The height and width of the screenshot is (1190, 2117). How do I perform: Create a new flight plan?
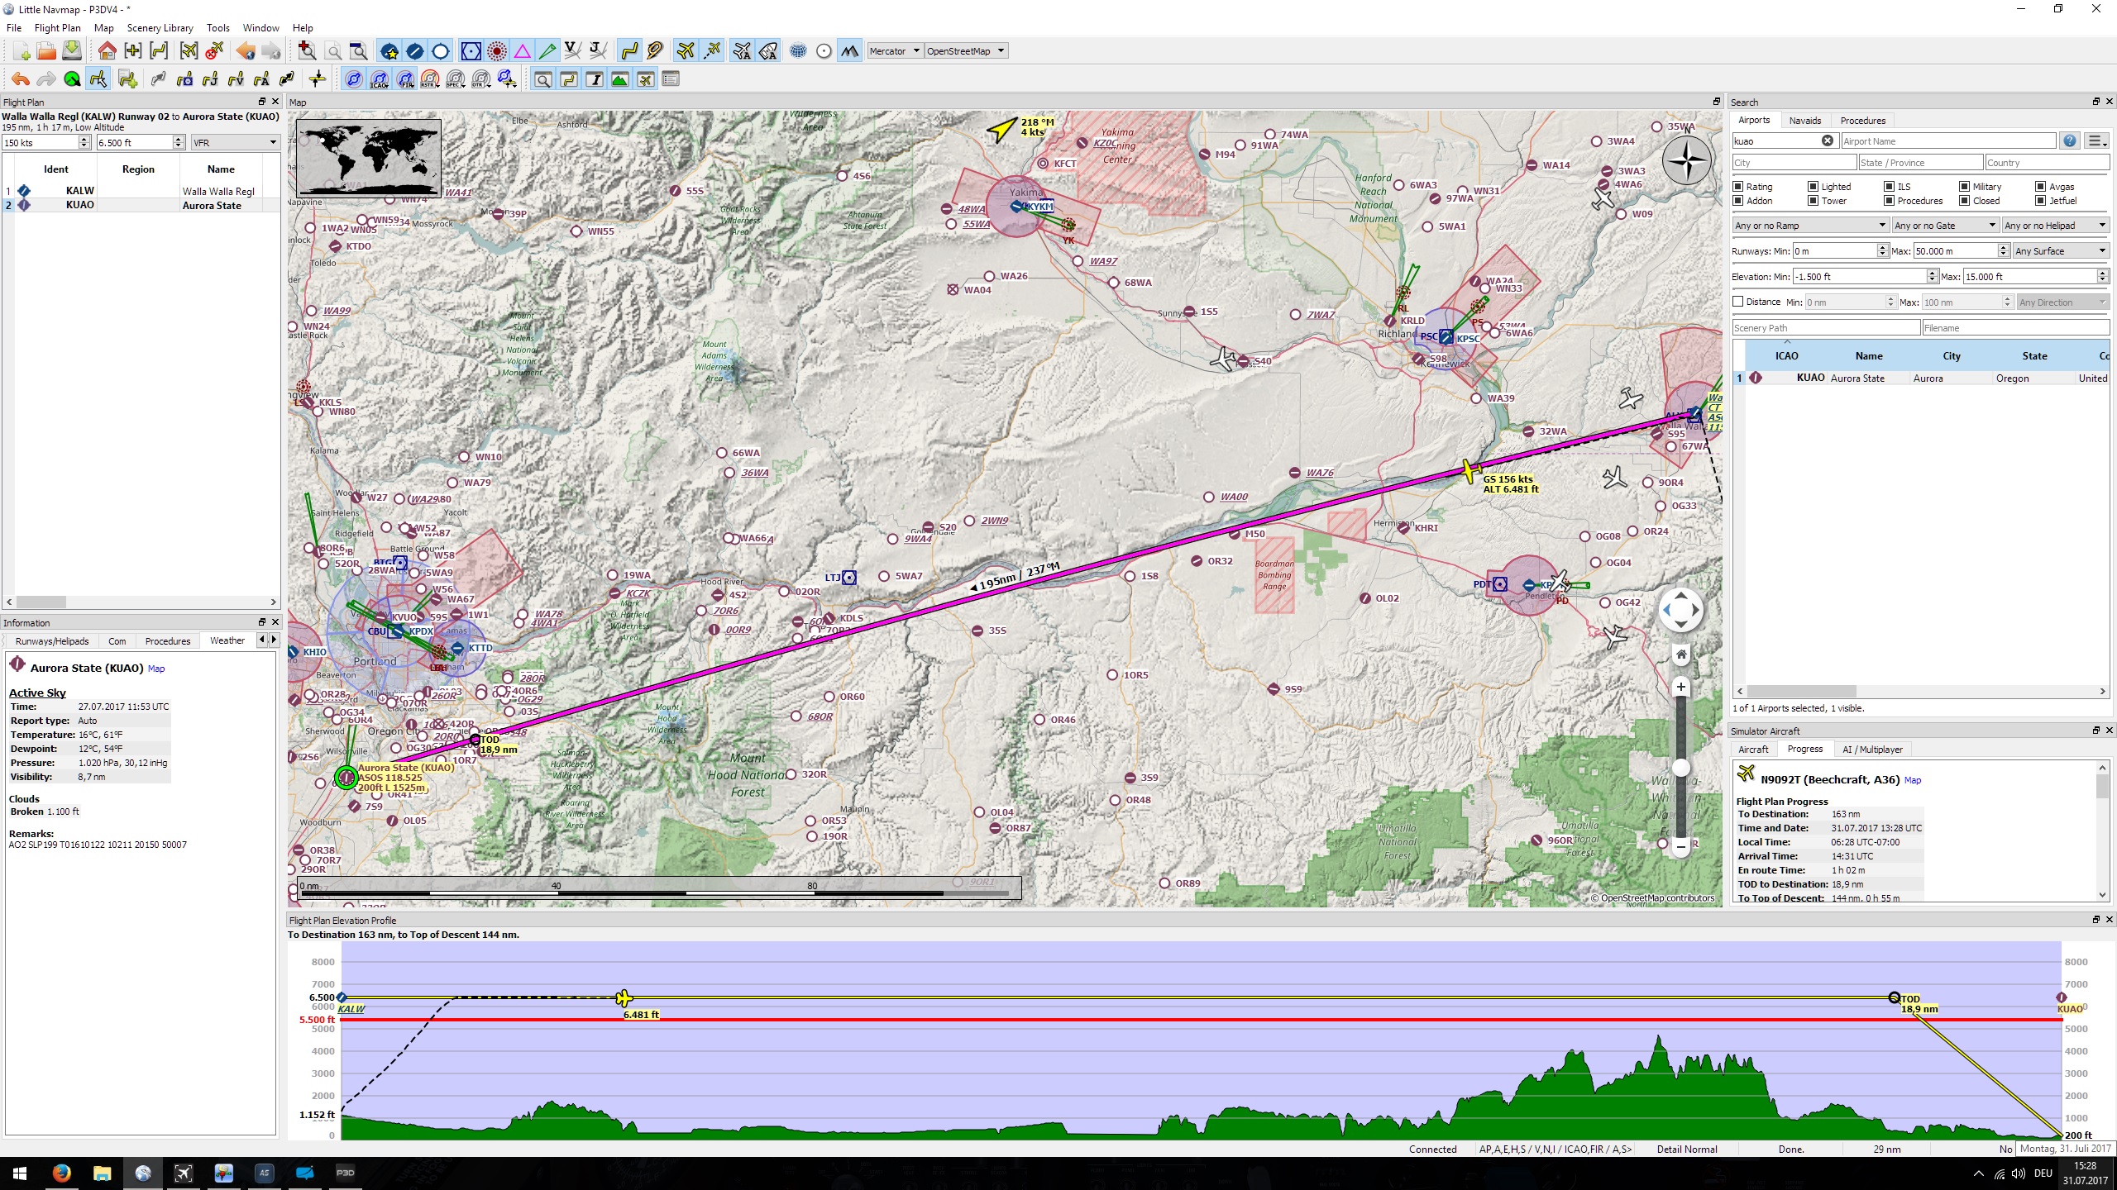tap(22, 51)
